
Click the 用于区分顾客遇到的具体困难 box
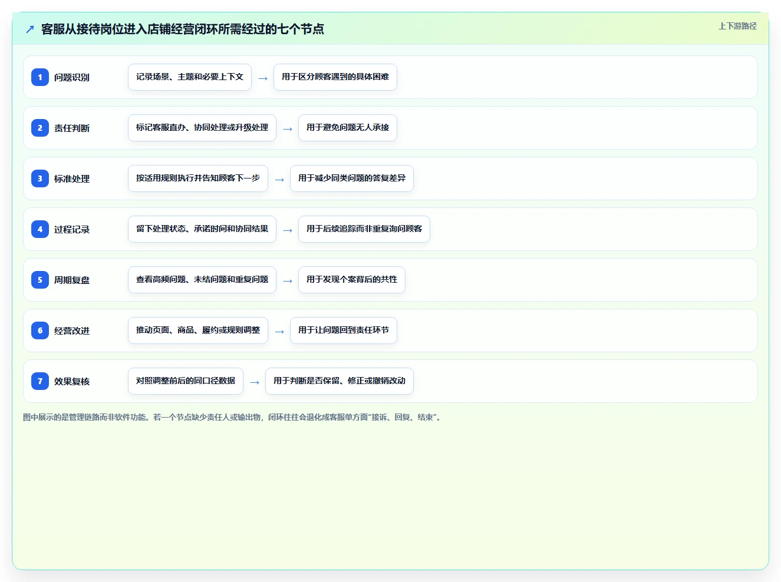pos(335,77)
